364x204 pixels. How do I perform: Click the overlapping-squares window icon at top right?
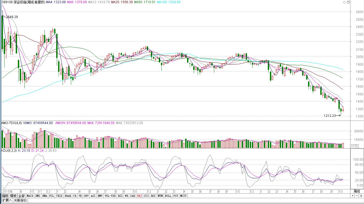coord(348,2)
